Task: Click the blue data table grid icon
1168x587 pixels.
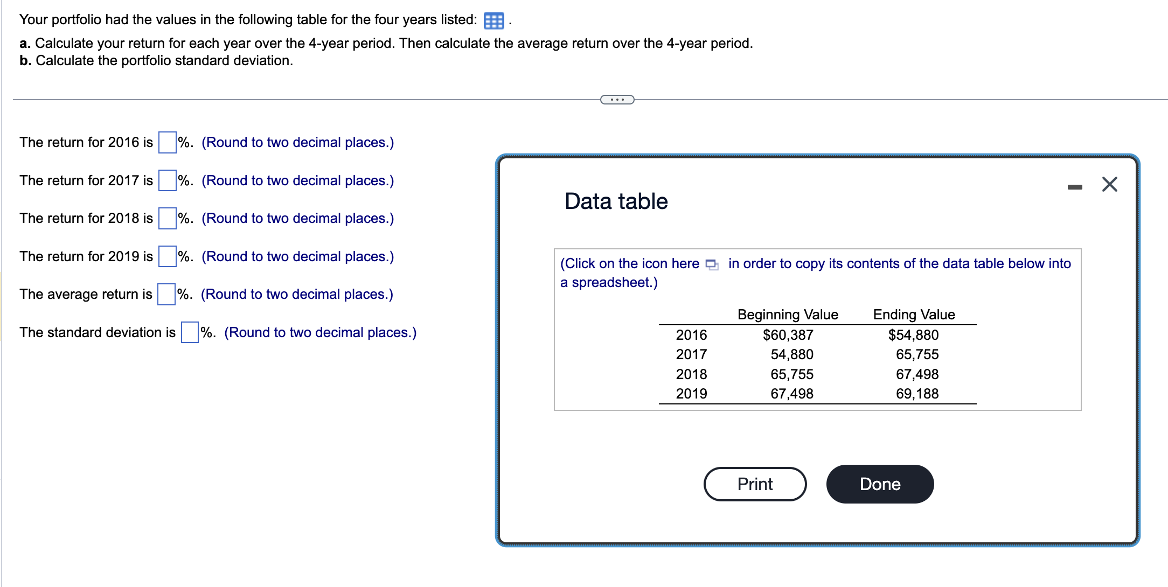Action: (493, 20)
